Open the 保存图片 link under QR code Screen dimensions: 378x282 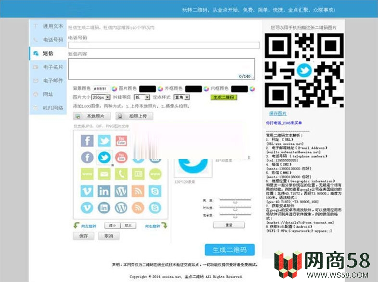278,113
